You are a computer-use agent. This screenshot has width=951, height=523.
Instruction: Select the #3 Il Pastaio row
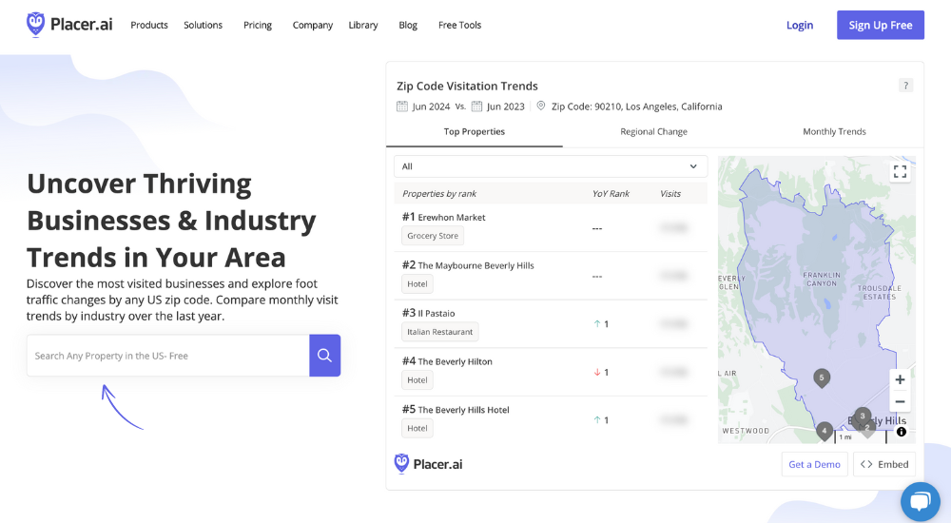551,323
